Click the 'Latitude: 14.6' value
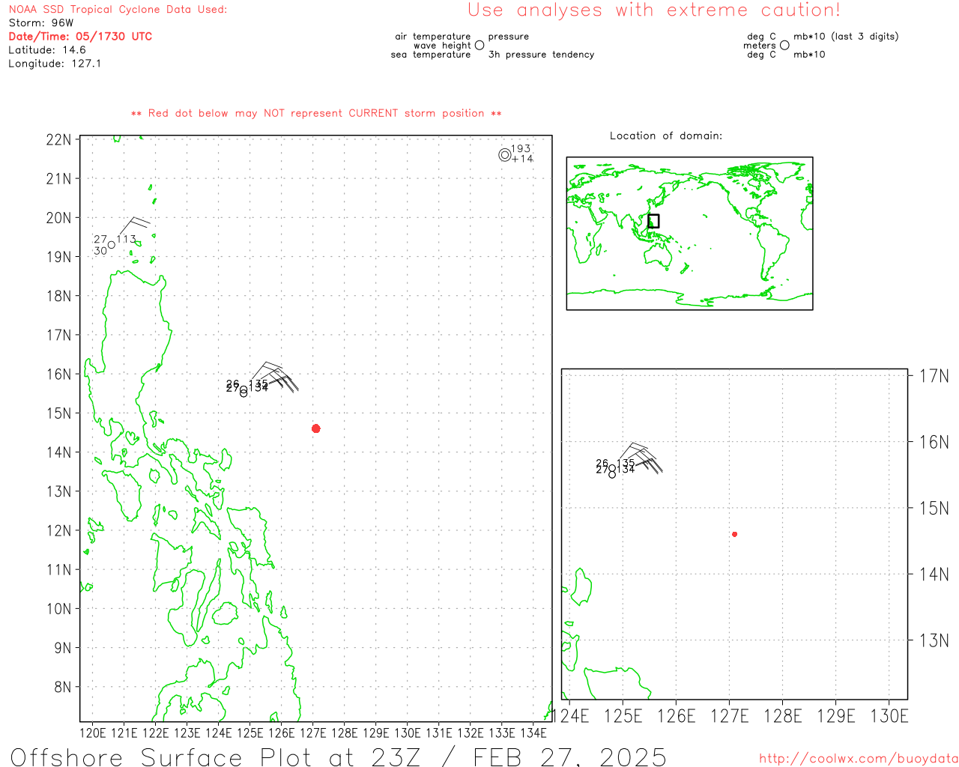 (x=47, y=50)
